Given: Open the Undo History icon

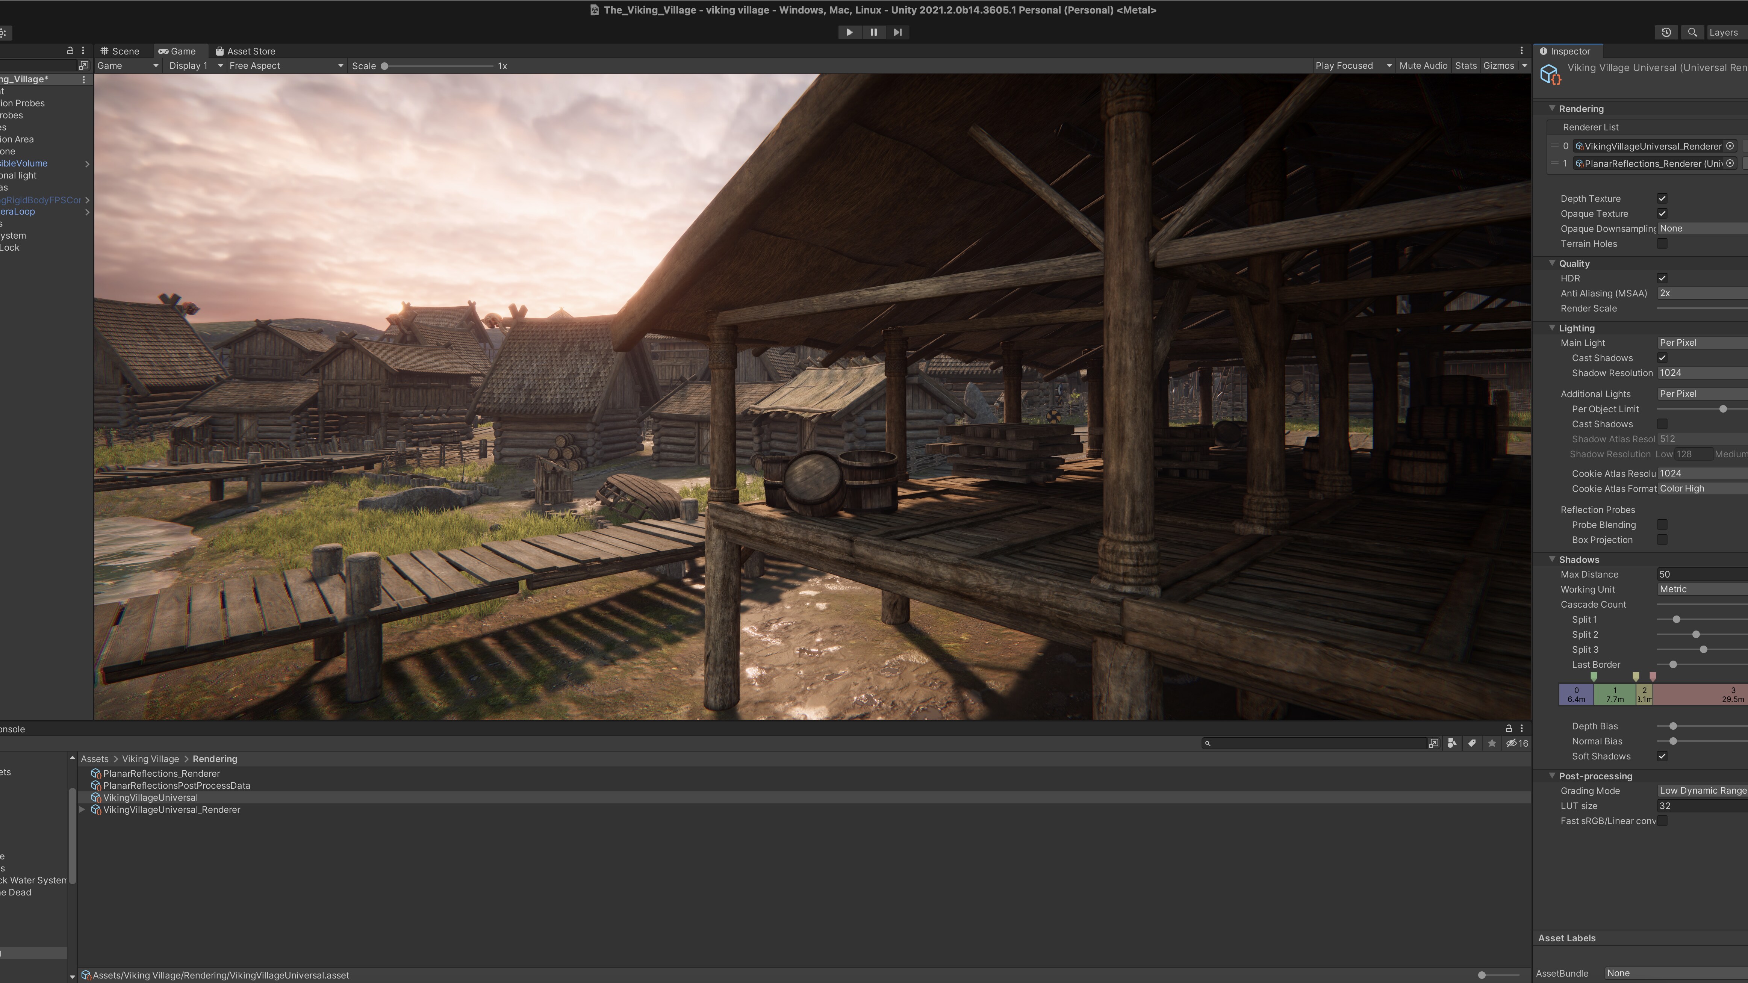Looking at the screenshot, I should click(x=1666, y=32).
